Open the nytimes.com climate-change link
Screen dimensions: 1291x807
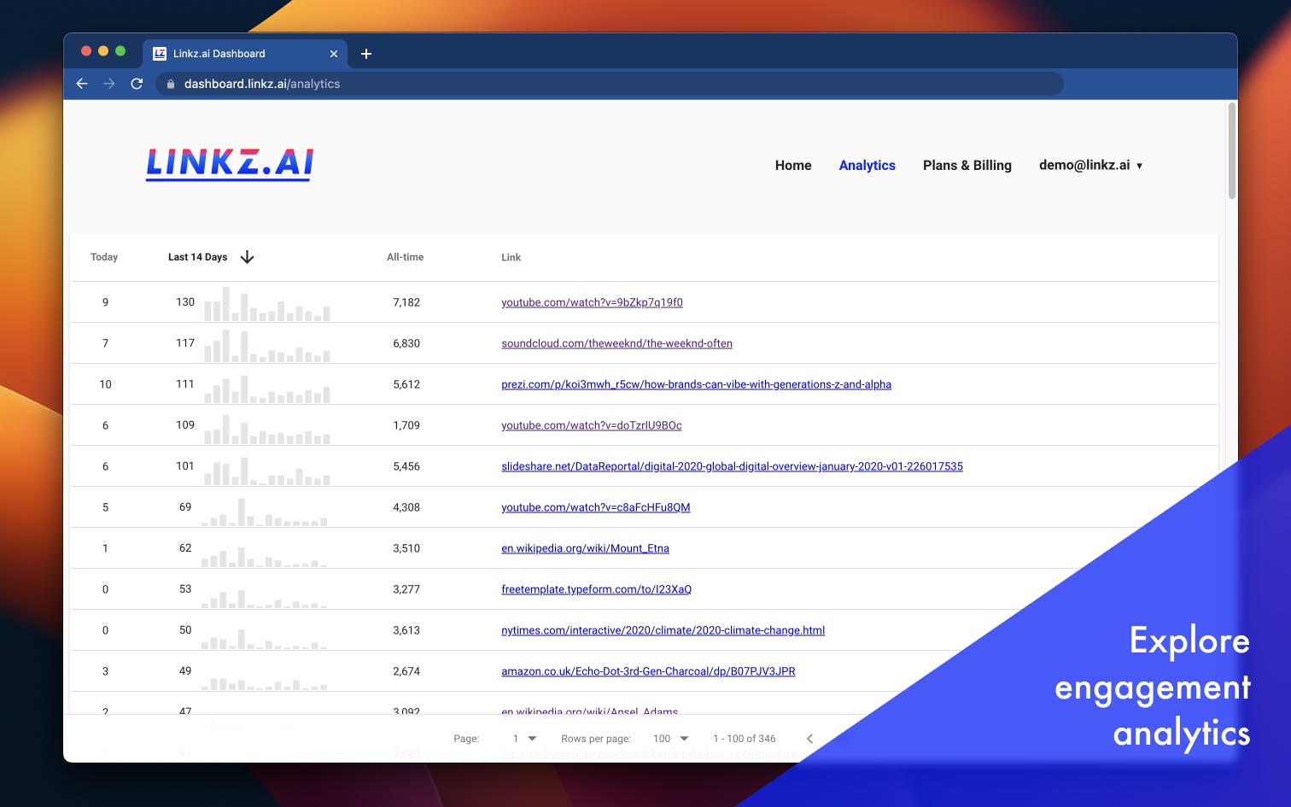[x=663, y=630]
